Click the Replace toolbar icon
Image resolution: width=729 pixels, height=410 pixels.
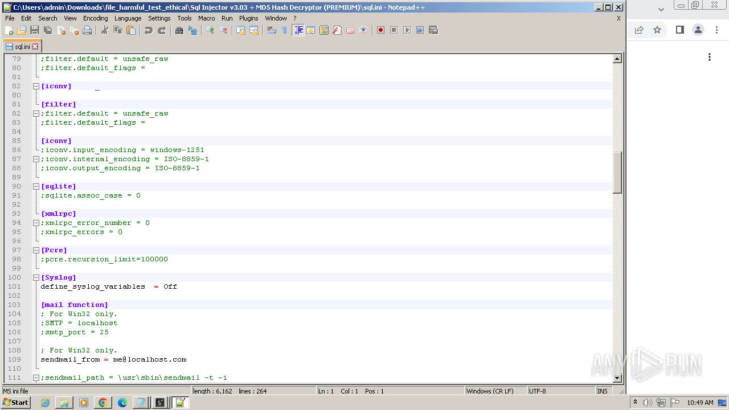193,30
